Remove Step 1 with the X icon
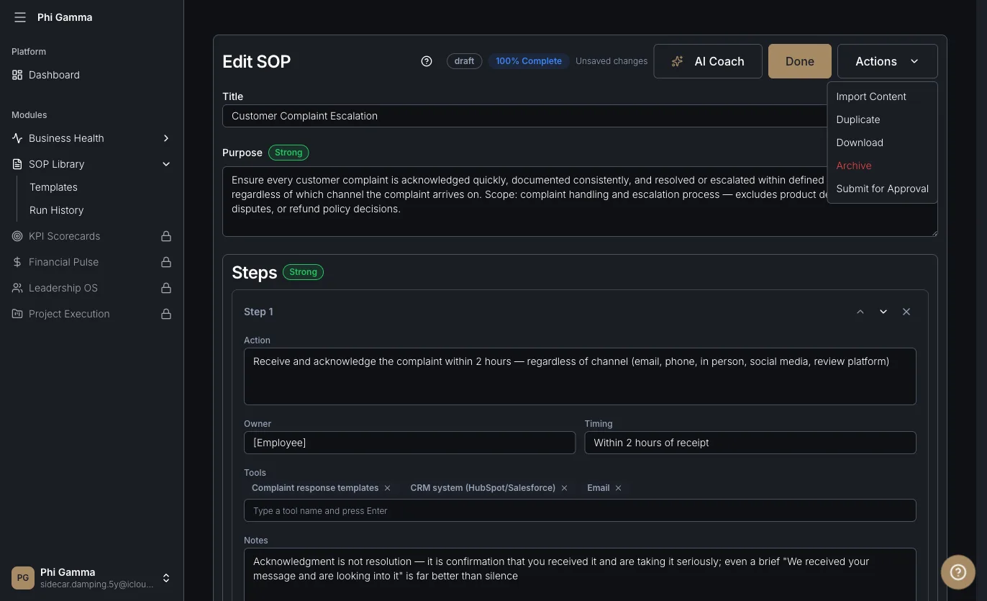 tap(906, 312)
